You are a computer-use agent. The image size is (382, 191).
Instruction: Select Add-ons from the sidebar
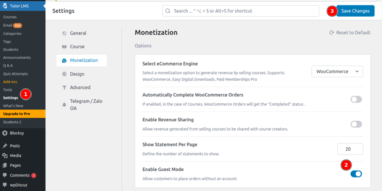click(x=10, y=82)
